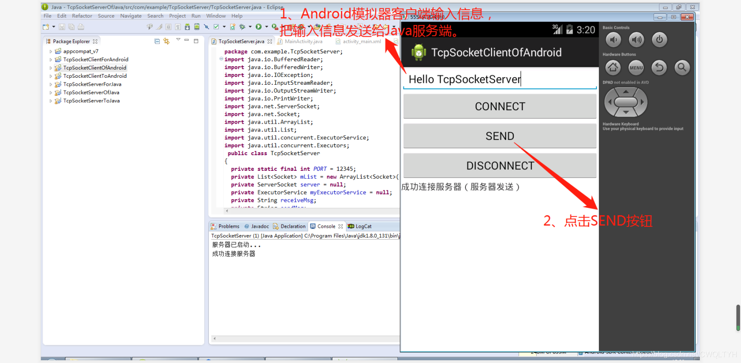Close the Package Explorer tab
741x363 pixels.
pos(95,41)
